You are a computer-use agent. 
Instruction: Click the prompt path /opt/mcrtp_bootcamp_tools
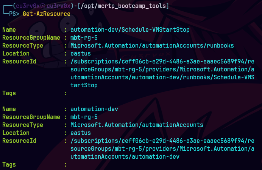point(123,6)
